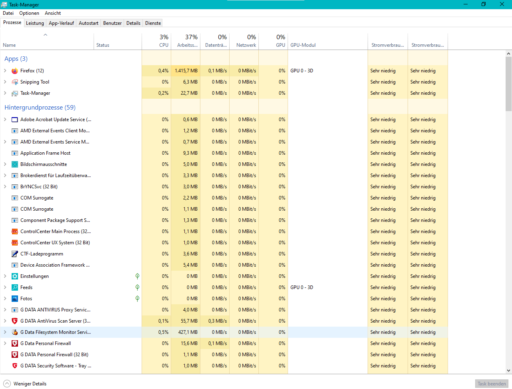Click the ControlCenter UX System icon
512x389 pixels.
(15, 243)
